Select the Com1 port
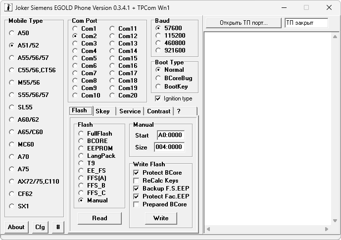341x240 pixels. coord(84,29)
